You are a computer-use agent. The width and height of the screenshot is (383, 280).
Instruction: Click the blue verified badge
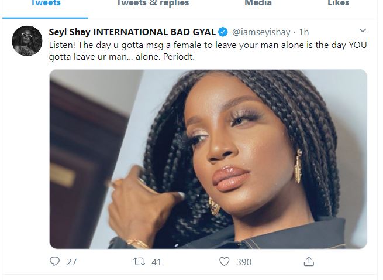[223, 31]
